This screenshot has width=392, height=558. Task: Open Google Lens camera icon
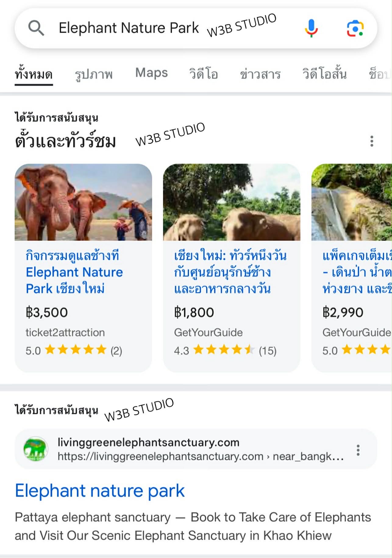pyautogui.click(x=355, y=28)
